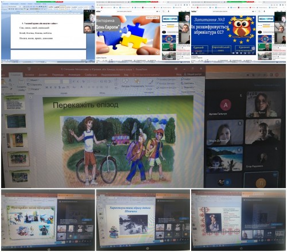Click the participant avatar labeled В

click(x=227, y=182)
